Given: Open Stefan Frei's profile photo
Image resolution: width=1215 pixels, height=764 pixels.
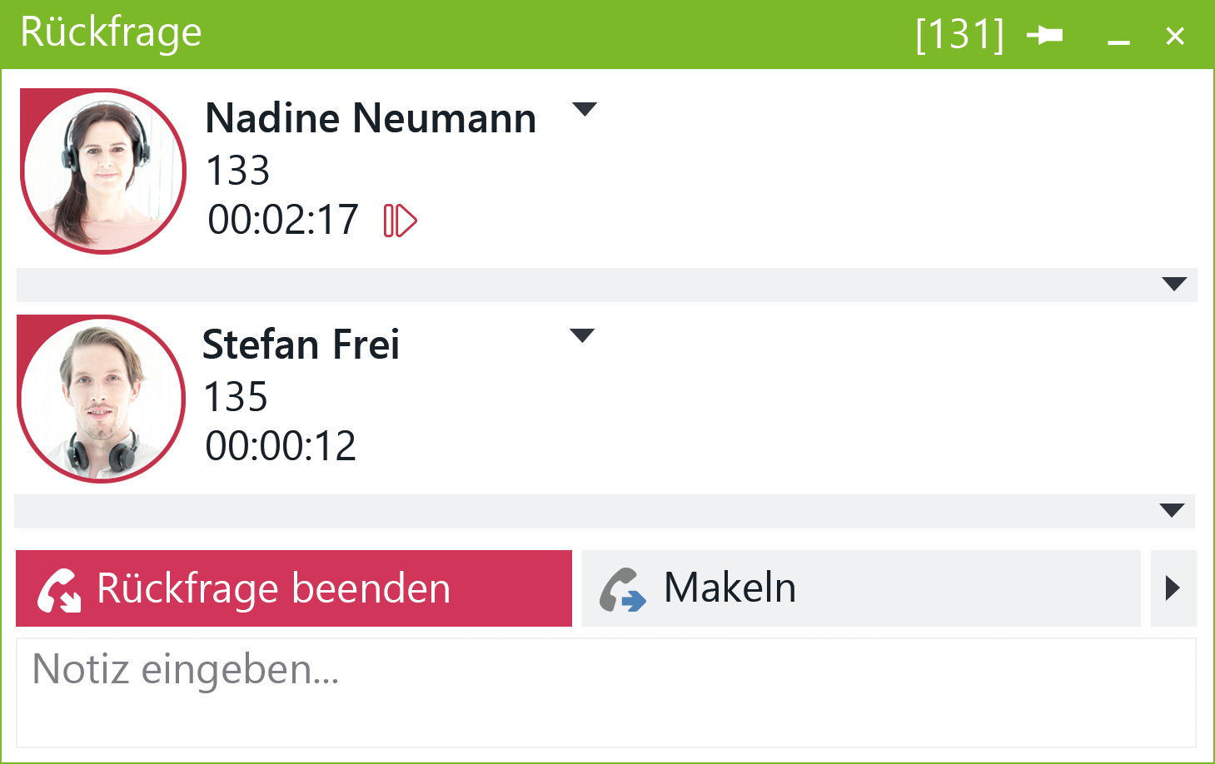Looking at the screenshot, I should click(101, 399).
